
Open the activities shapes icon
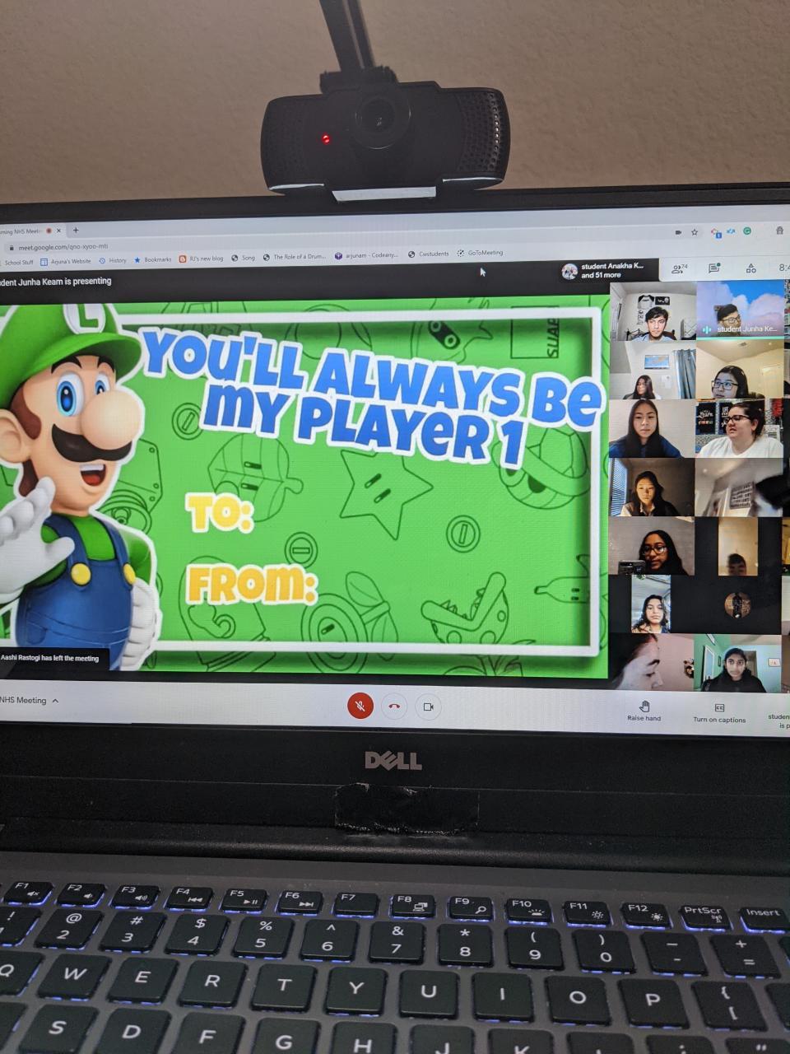coord(750,268)
